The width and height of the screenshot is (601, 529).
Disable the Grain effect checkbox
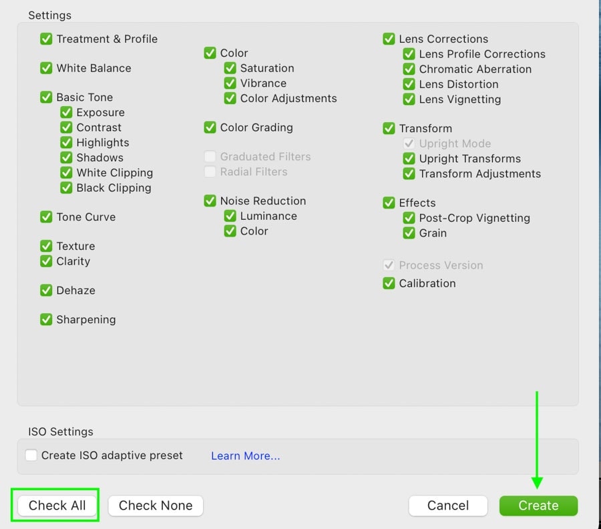pyautogui.click(x=409, y=232)
